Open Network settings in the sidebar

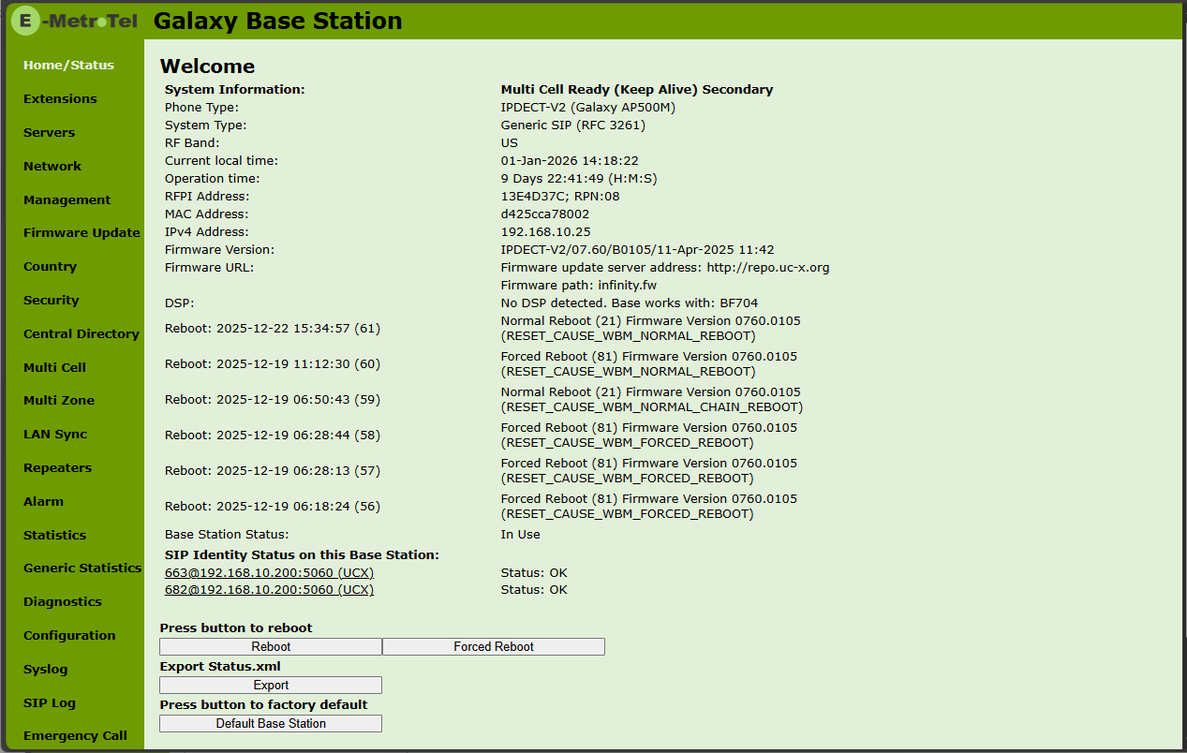pos(52,167)
